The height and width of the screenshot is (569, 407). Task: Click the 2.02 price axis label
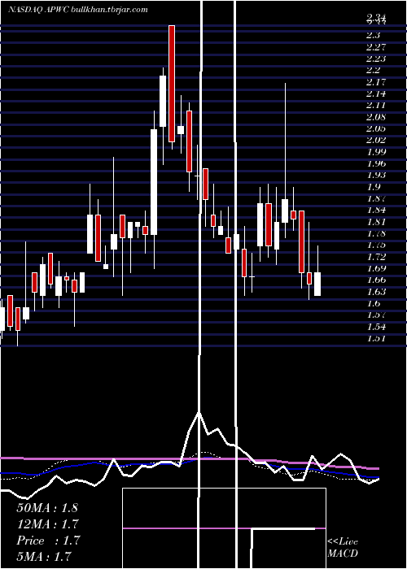[x=376, y=140]
